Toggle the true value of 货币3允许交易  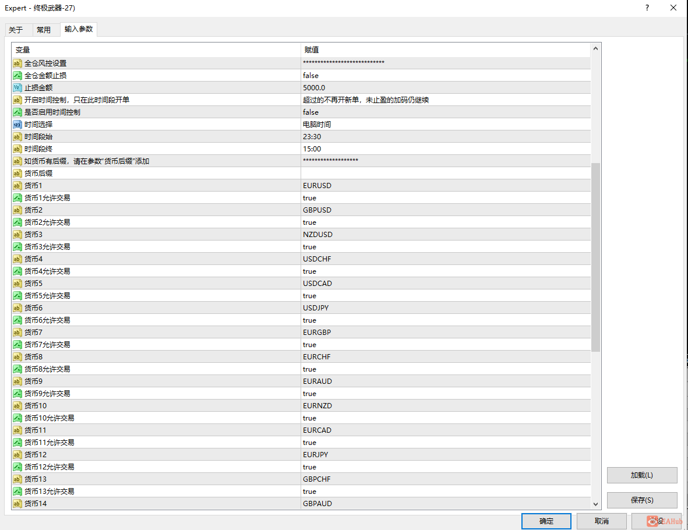coord(446,247)
